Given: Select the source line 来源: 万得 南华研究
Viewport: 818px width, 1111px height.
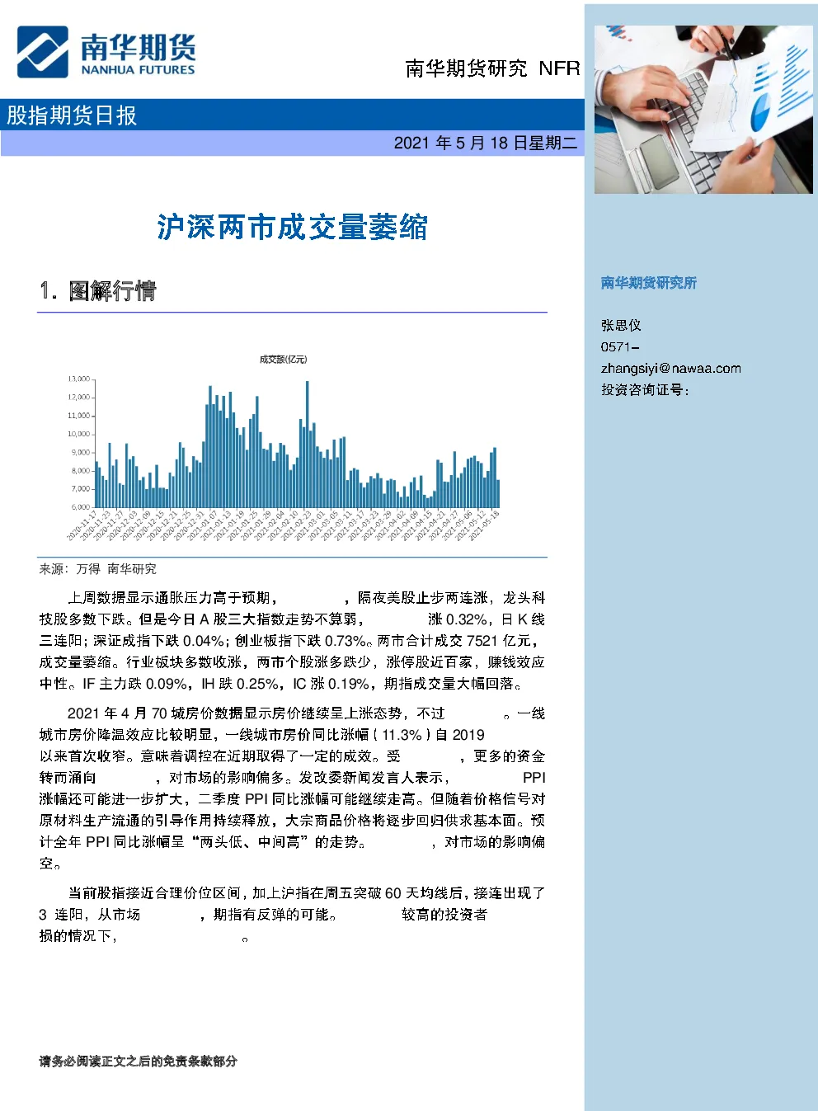Looking at the screenshot, I should [x=97, y=569].
